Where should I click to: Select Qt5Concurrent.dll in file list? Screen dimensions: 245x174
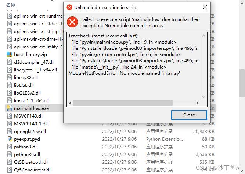point(32,170)
